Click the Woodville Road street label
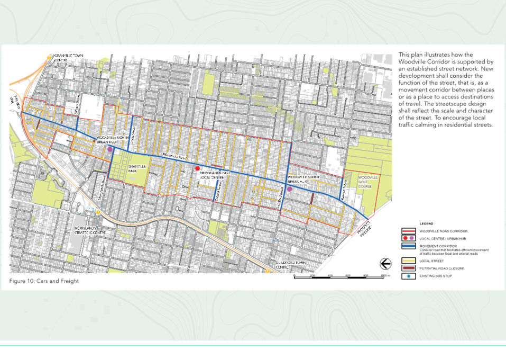Image resolution: width=506 pixels, height=350 pixels. 174,156
